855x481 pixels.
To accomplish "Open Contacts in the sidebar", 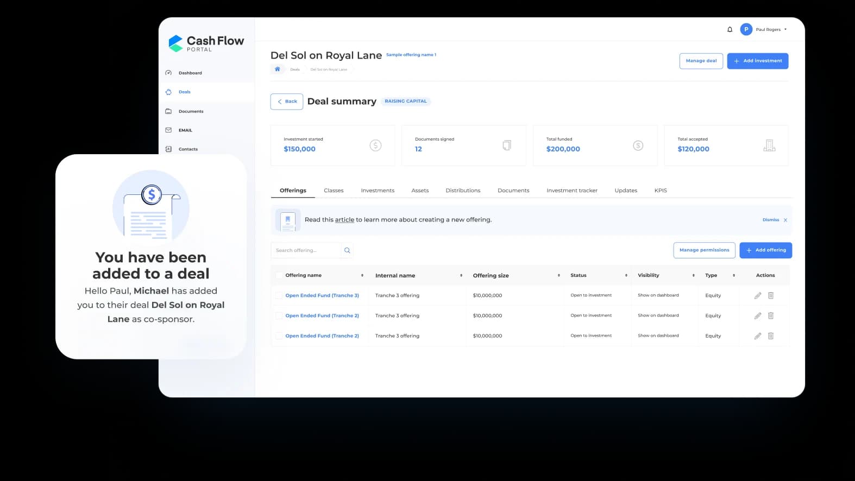I will 188,149.
